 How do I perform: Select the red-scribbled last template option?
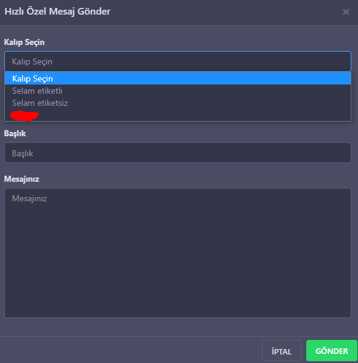pos(178,116)
